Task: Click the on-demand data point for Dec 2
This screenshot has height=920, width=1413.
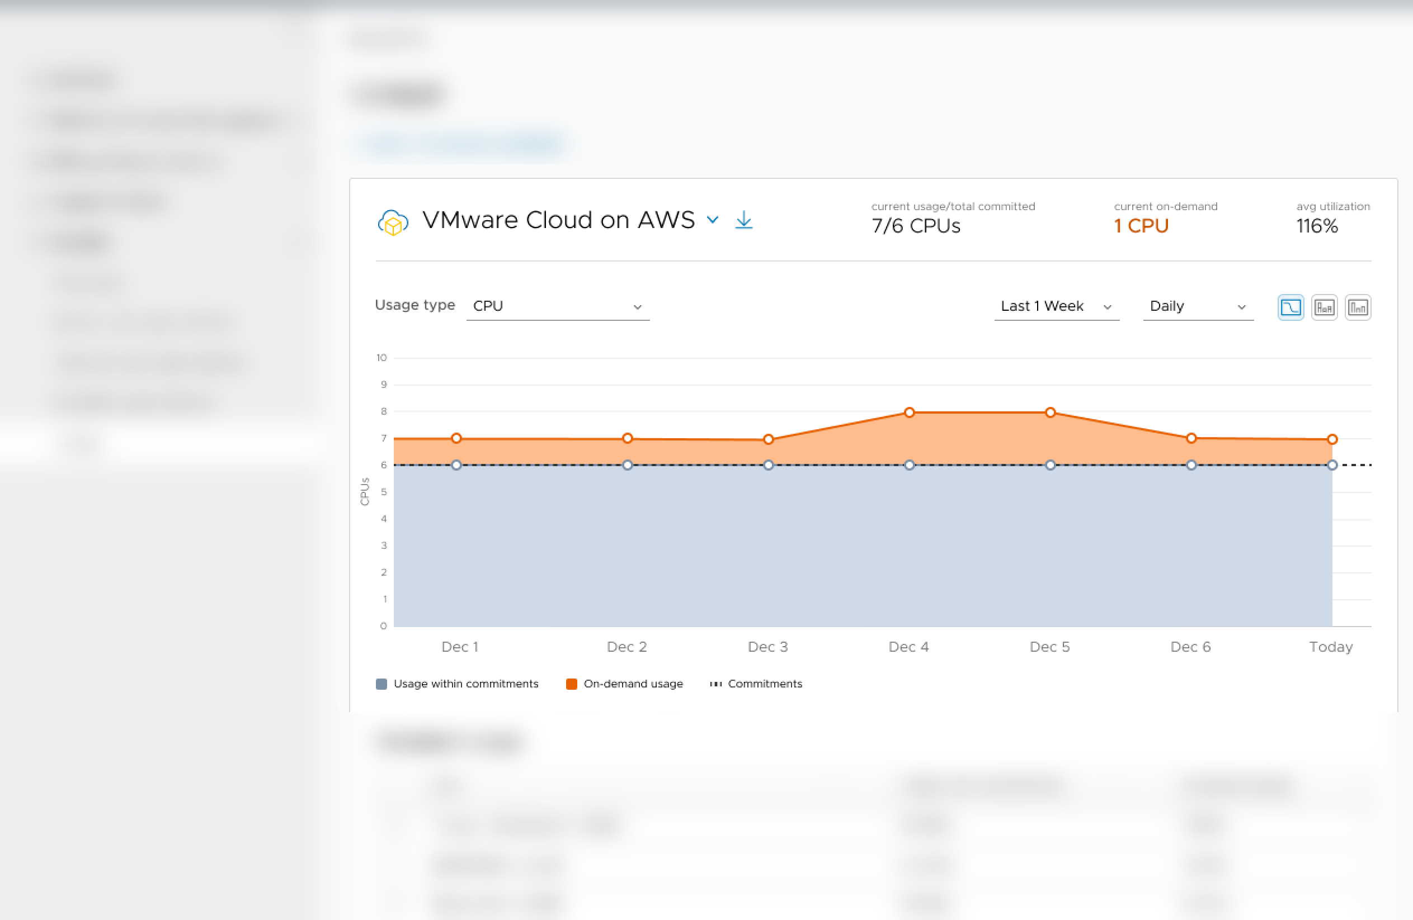Action: (628, 438)
